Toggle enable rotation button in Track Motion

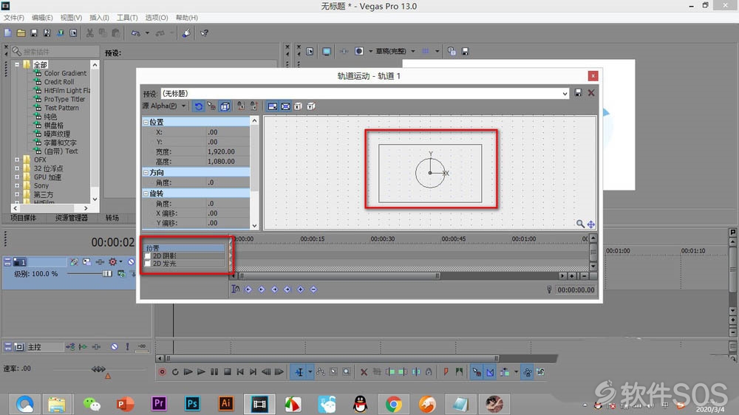click(198, 106)
